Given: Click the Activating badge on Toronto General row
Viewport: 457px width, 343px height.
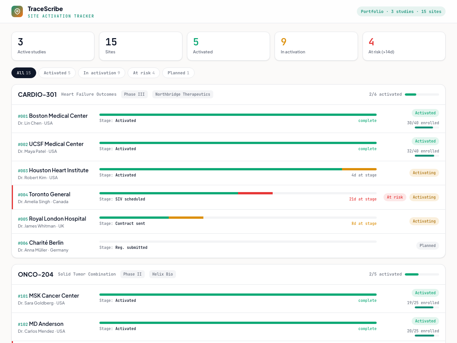Looking at the screenshot, I should (424, 197).
